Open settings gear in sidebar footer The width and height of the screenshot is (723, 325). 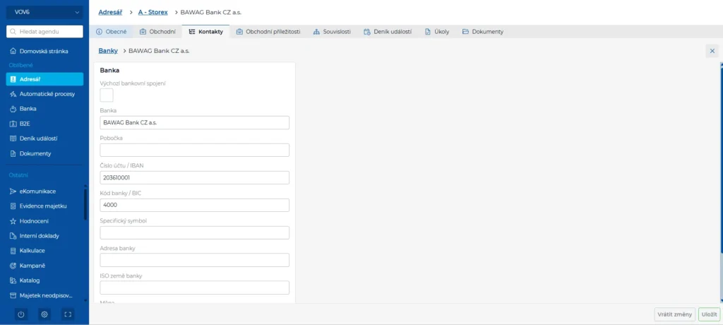coord(44,314)
